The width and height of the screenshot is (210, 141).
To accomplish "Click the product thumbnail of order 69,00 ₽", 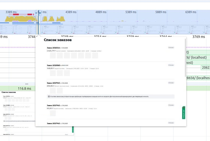I will pos(53,113).
